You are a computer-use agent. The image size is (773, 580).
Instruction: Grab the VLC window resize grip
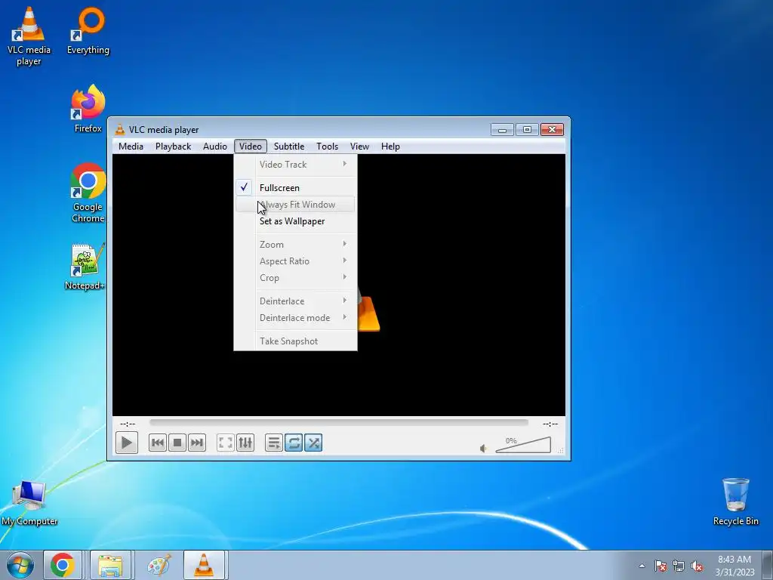click(561, 451)
